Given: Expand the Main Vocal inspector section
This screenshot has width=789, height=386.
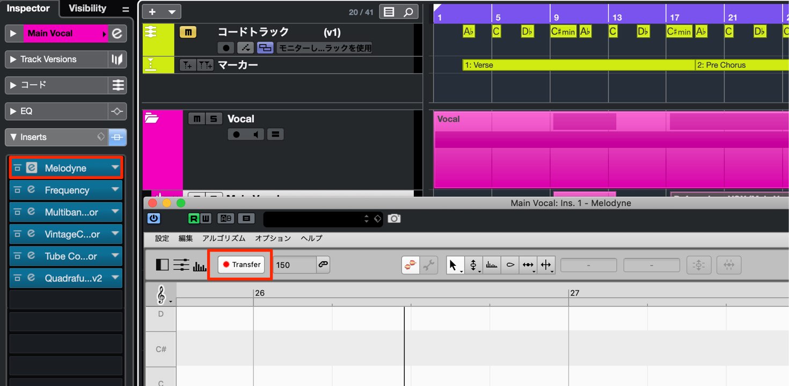Looking at the screenshot, I should point(13,33).
